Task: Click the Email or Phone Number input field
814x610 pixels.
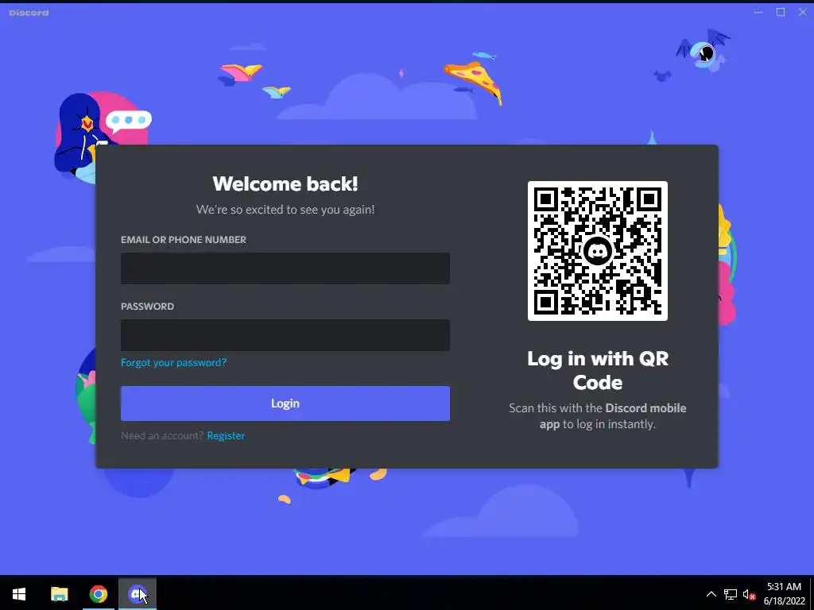Action: (x=285, y=268)
